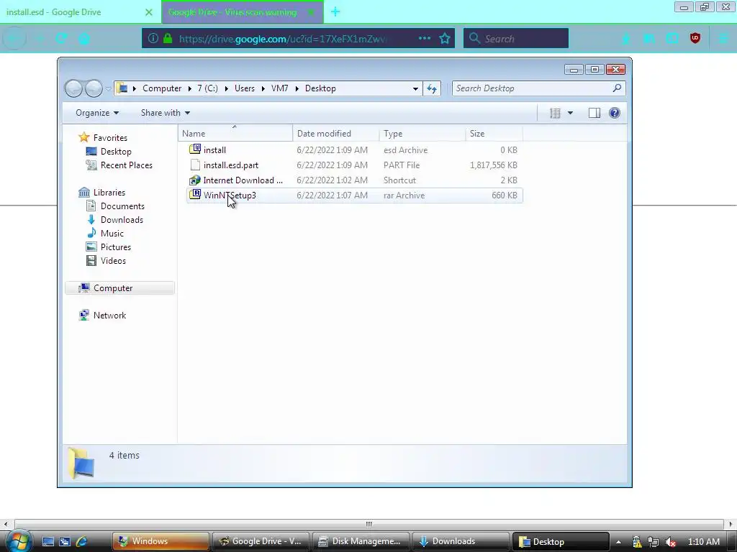Viewport: 737px width, 552px height.
Task: Open address bar previous locations dropdown
Action: [415, 88]
